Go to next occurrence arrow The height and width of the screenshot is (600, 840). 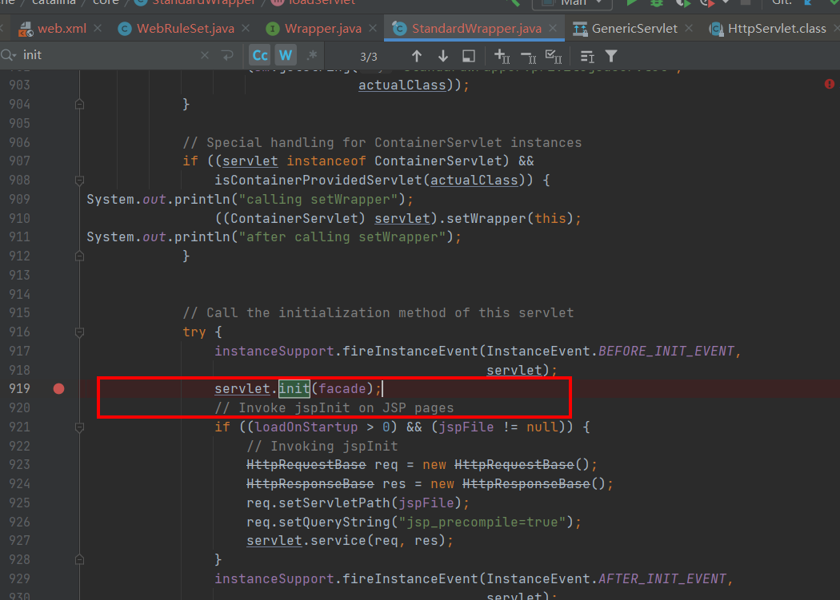coord(443,56)
